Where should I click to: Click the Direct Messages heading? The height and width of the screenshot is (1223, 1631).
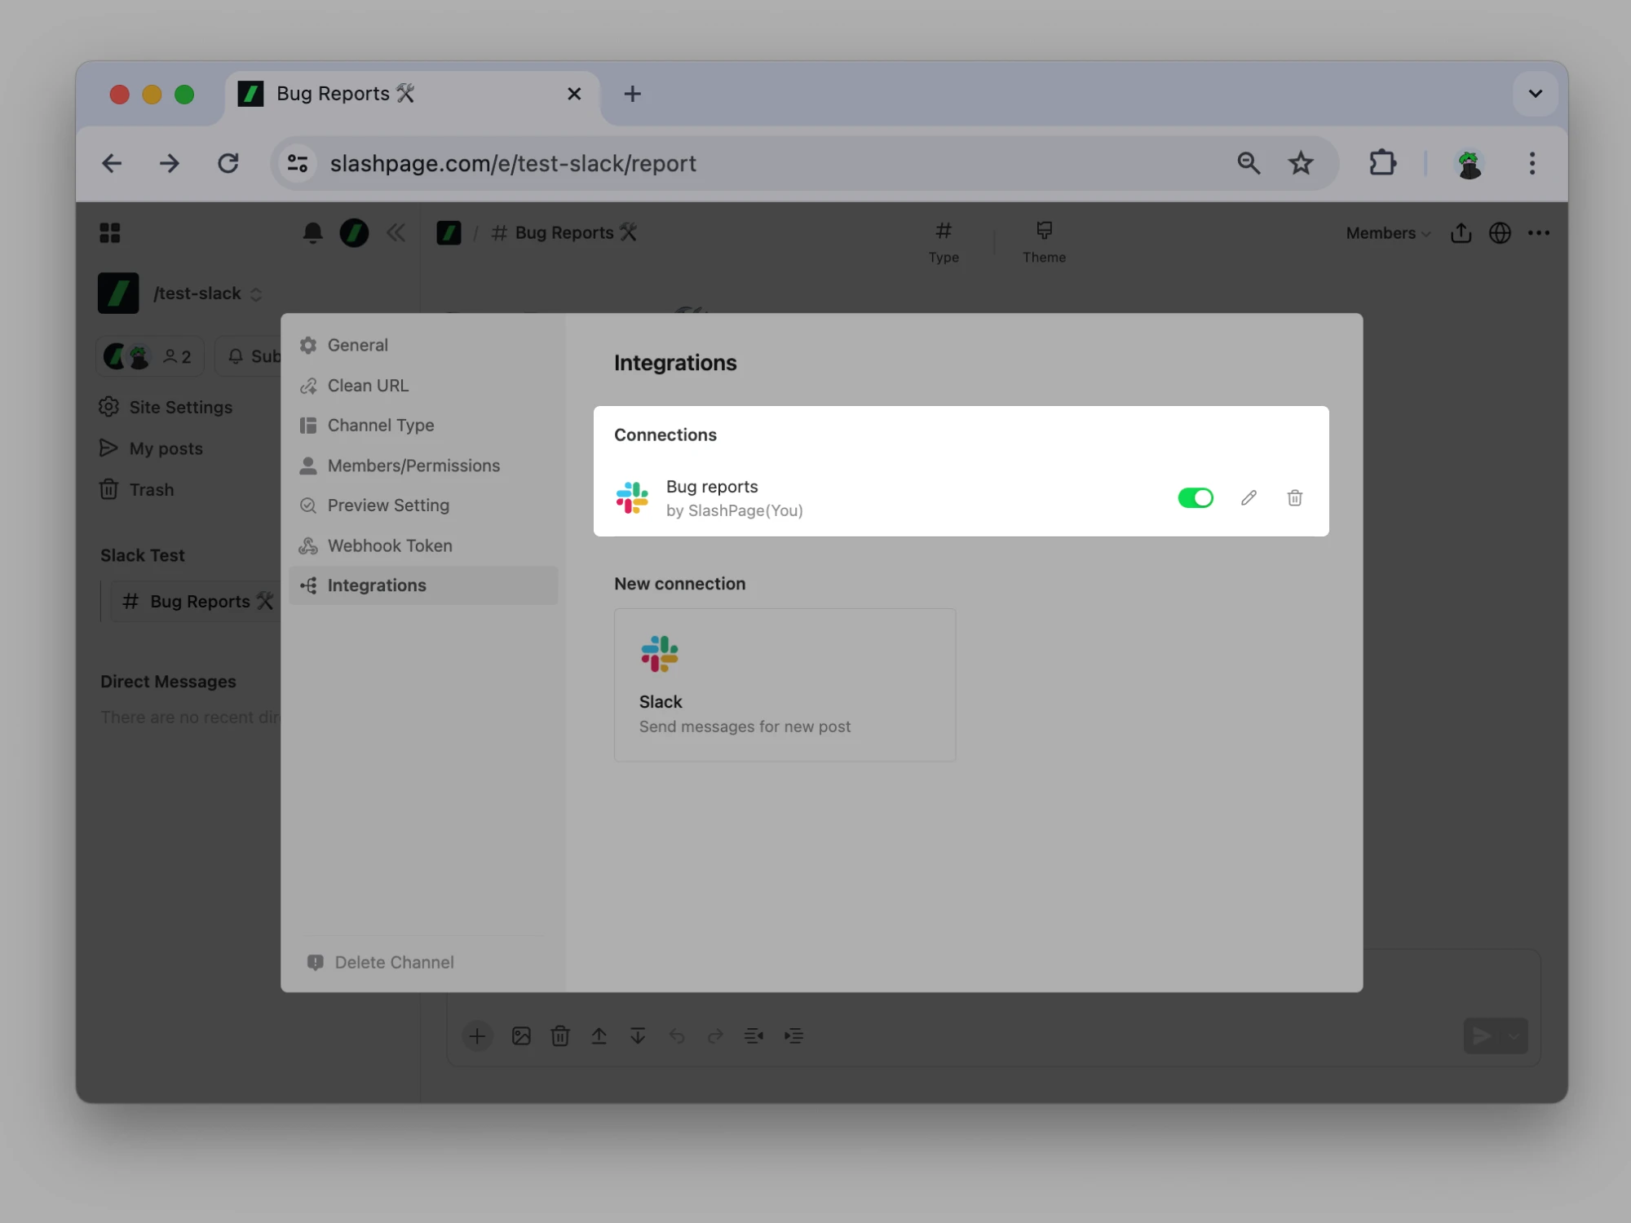[168, 682]
